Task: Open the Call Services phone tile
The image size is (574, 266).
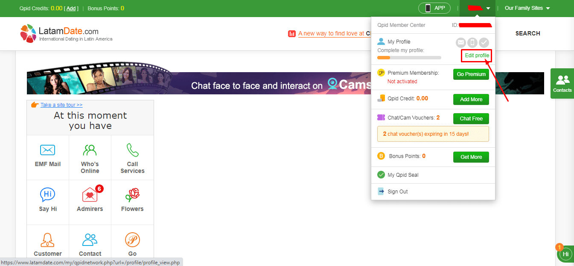Action: coord(132,157)
